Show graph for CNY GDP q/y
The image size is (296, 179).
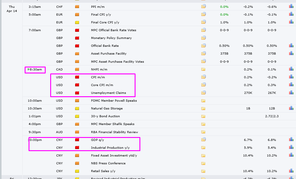point(291,139)
